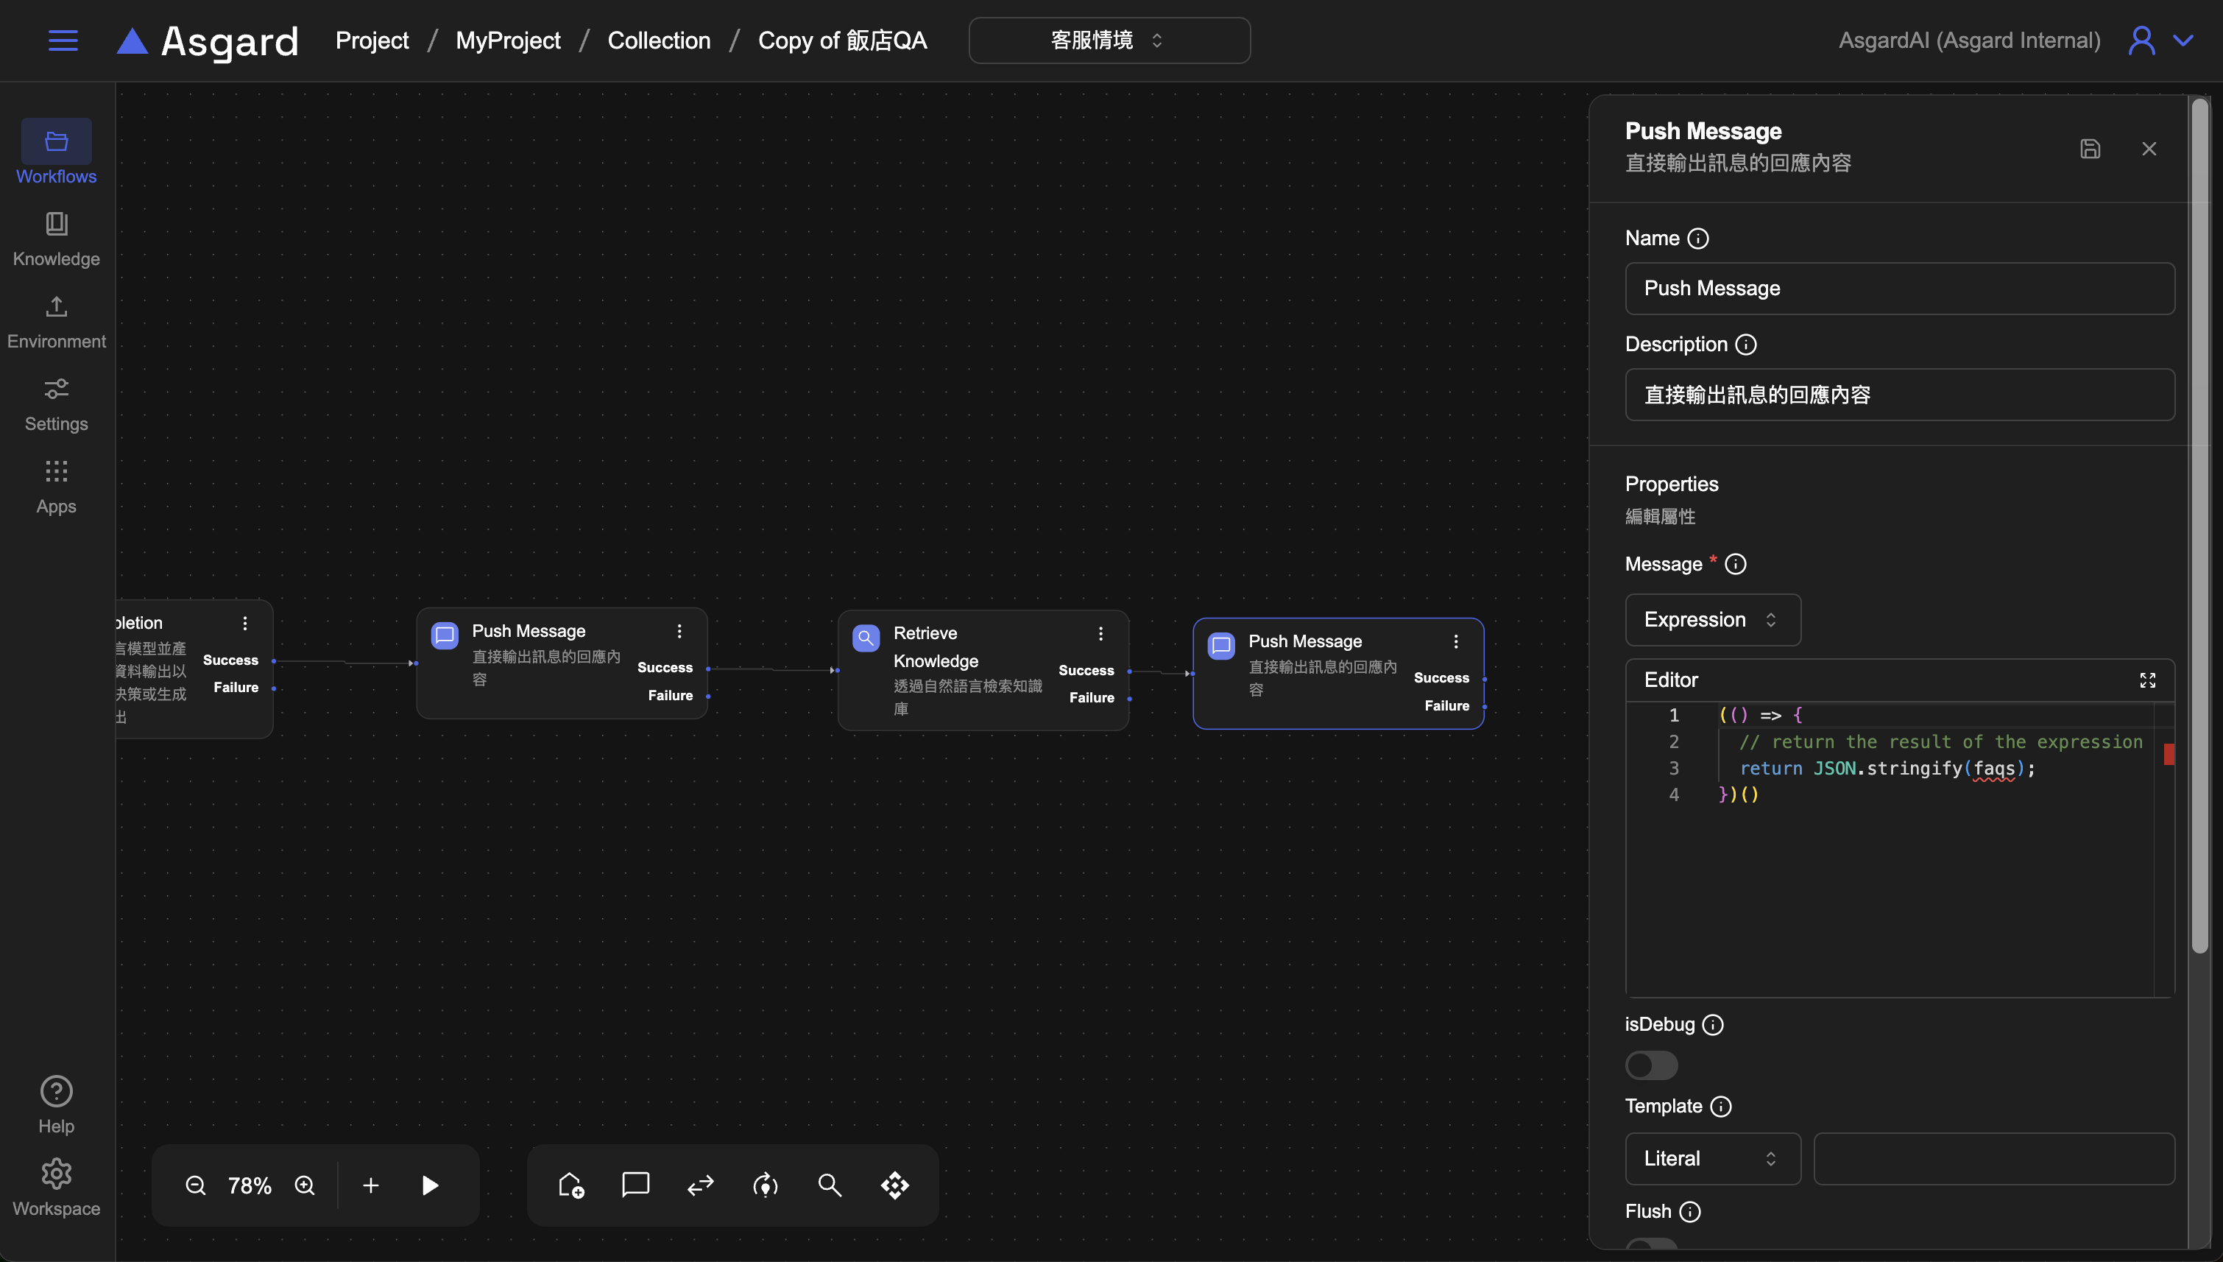Viewport: 2223px width, 1262px height.
Task: Open the Expression type dropdown
Action: [x=1712, y=620]
